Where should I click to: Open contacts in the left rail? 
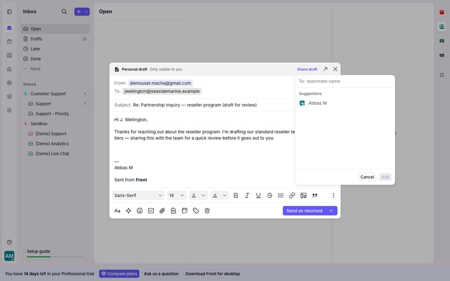click(9, 55)
